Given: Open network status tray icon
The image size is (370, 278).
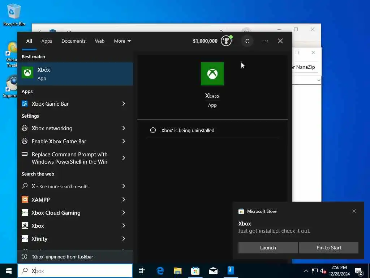Looking at the screenshot, I should (315, 271).
